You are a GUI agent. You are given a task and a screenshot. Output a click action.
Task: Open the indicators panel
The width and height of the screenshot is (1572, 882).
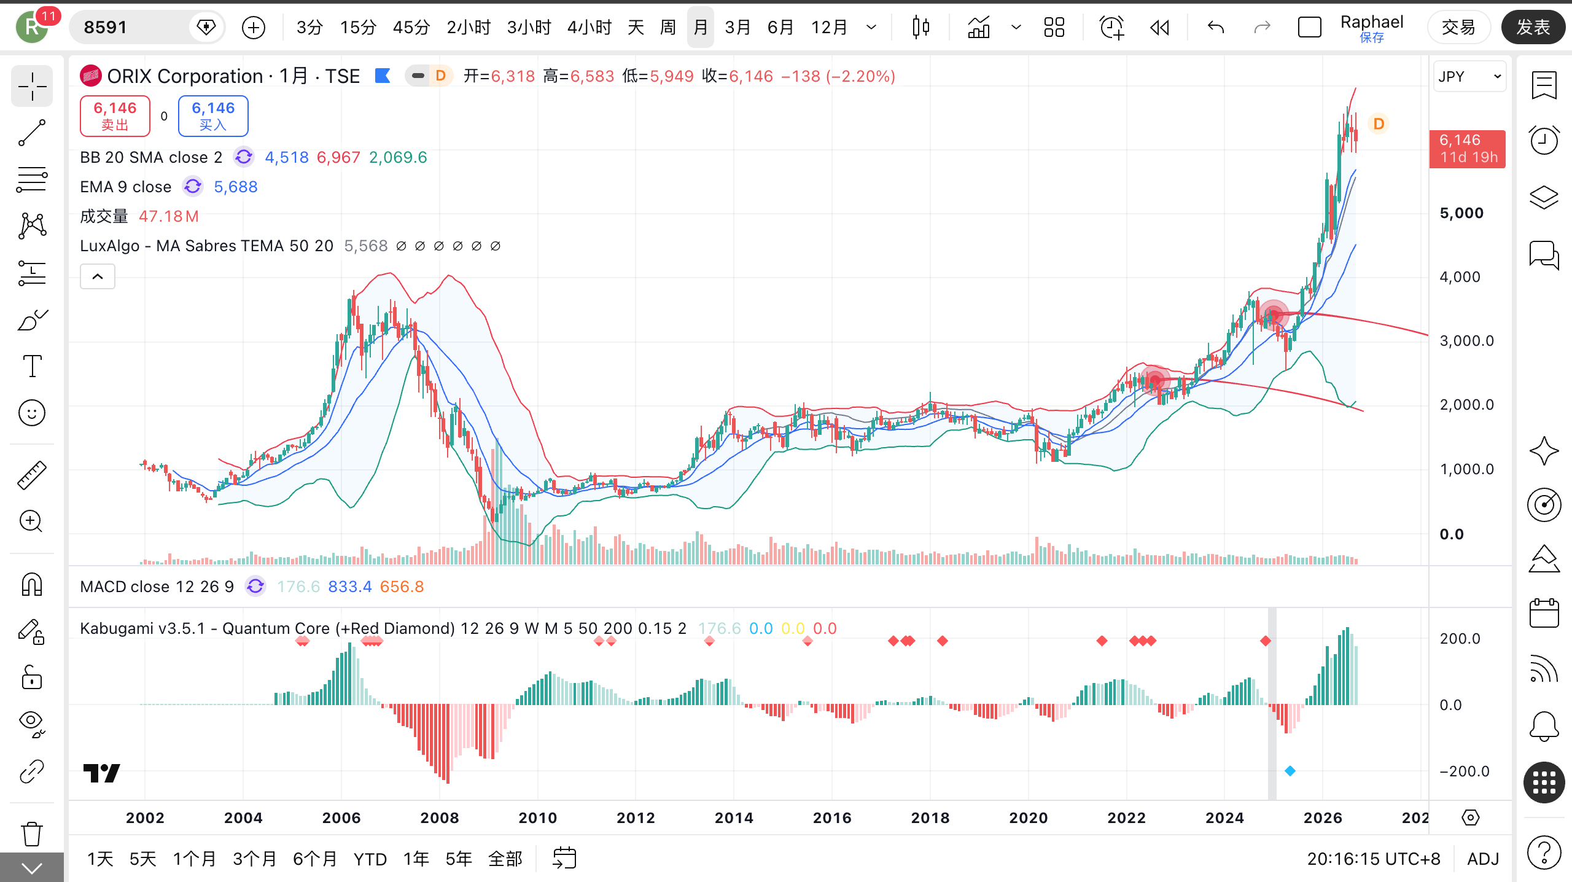[979, 27]
